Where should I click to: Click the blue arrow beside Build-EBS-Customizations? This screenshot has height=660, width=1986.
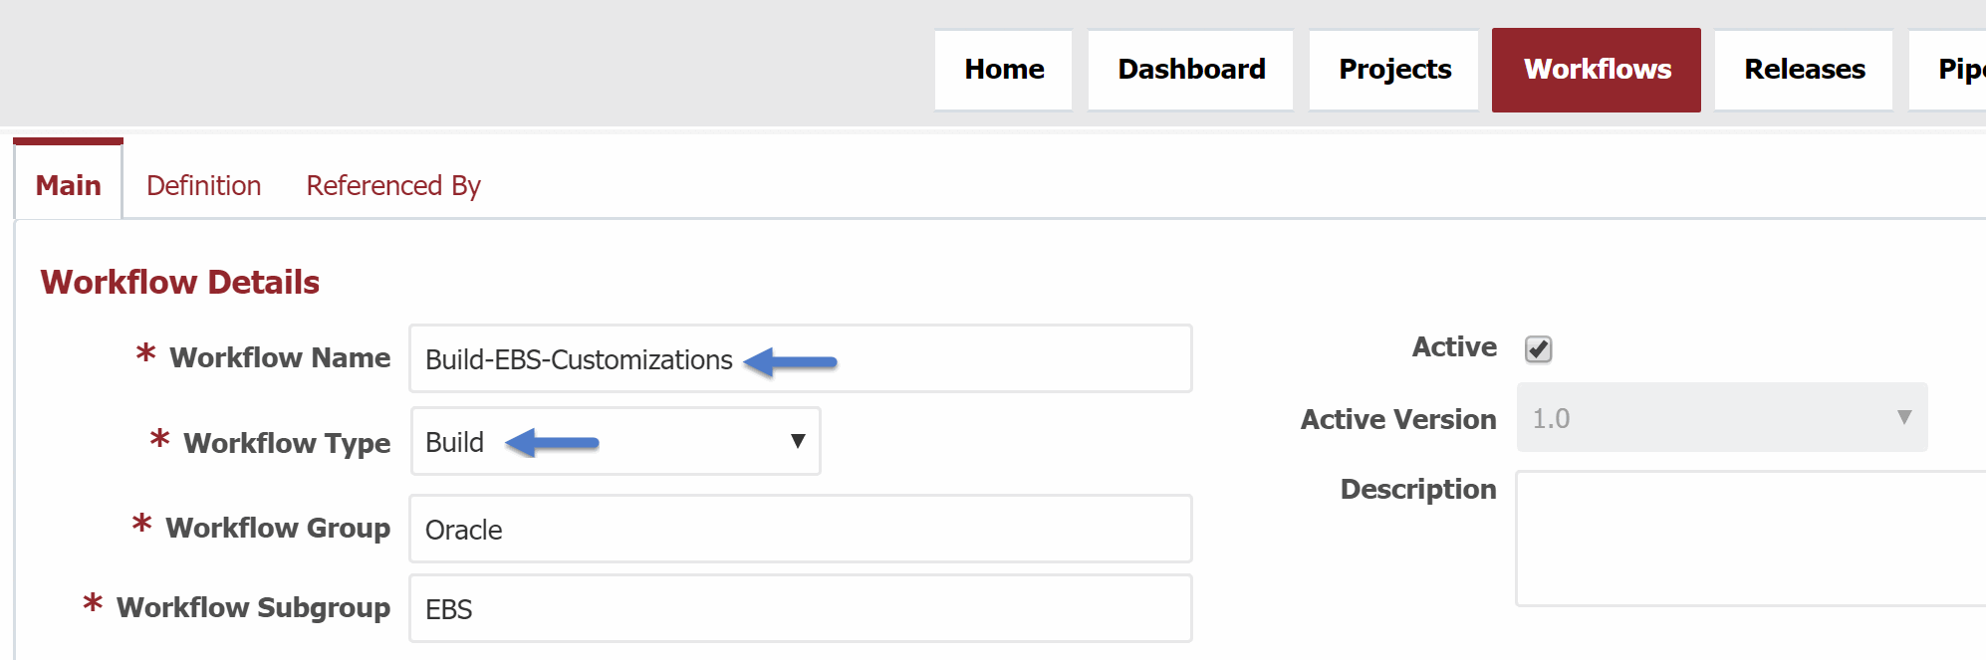click(791, 361)
